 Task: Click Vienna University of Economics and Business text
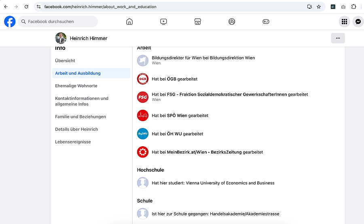coord(230,183)
